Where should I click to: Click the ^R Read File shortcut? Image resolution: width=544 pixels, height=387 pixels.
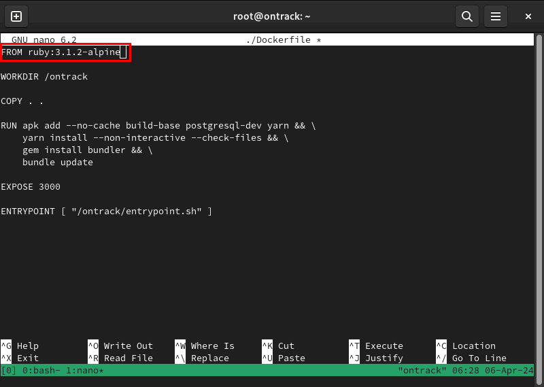(x=120, y=358)
